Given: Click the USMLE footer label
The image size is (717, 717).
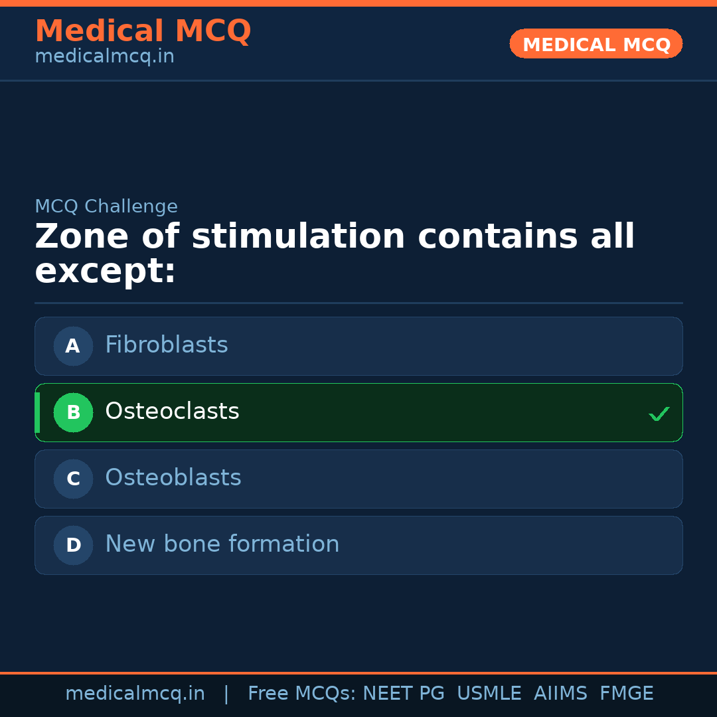Looking at the screenshot, I should 489,694.
